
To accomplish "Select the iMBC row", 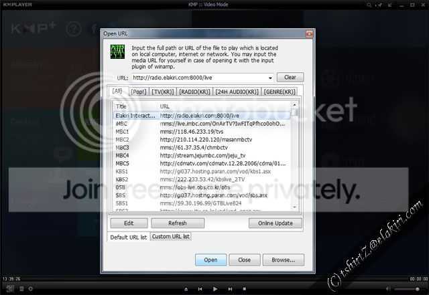I will click(x=202, y=124).
